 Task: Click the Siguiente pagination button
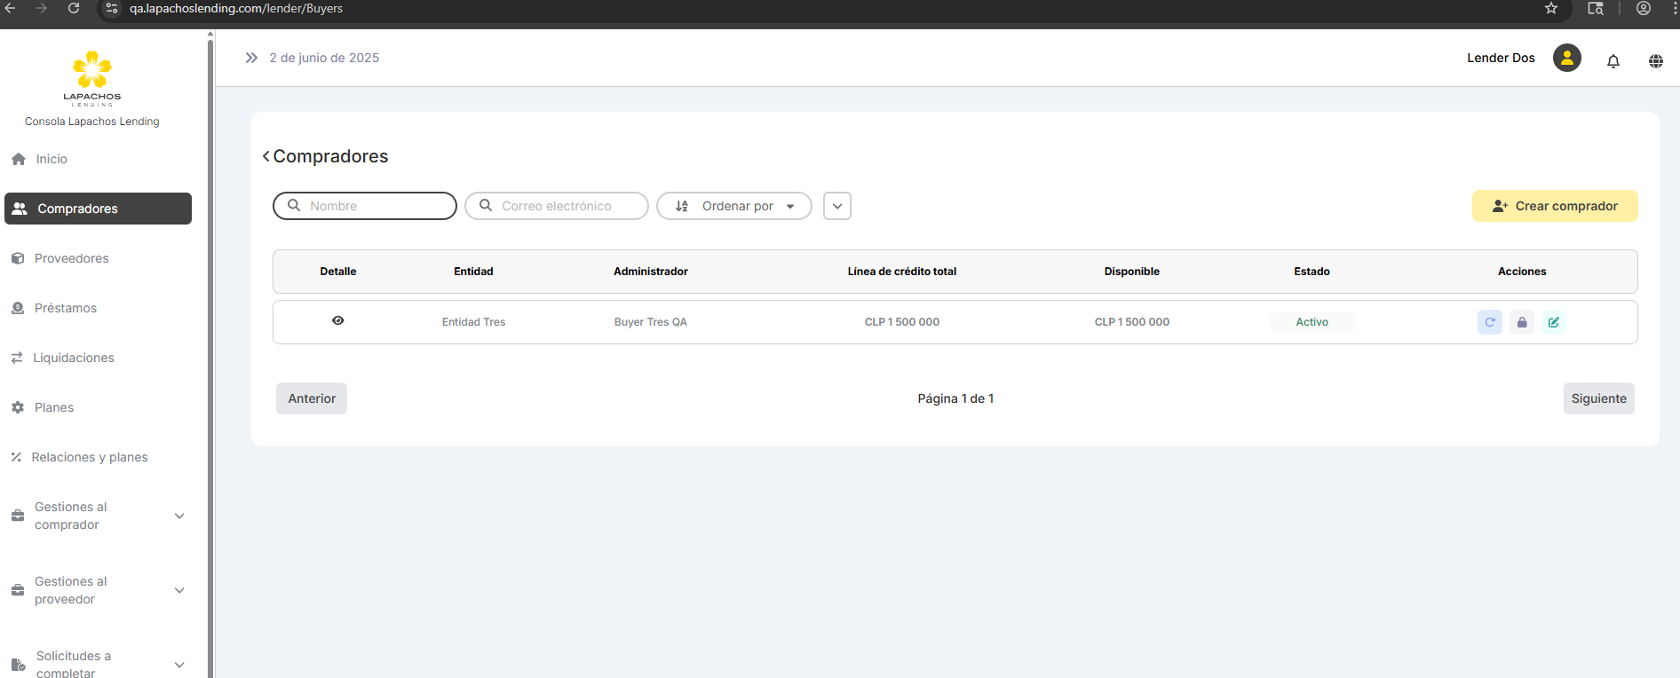click(1597, 398)
